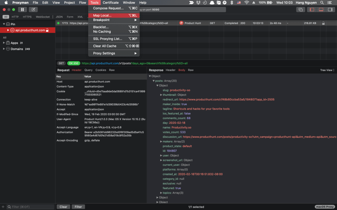Collapse the root Object node in response
Image resolution: width=337 pixels, height=210 pixels.
150,76
